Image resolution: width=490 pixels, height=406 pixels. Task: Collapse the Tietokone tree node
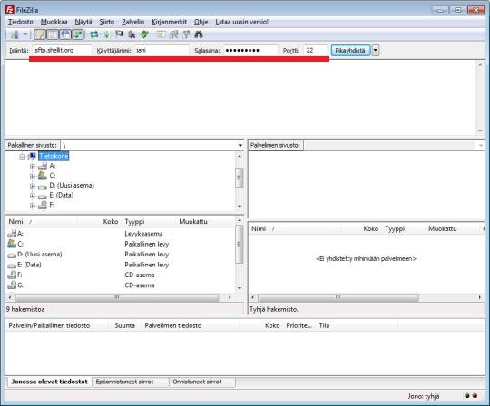coord(22,157)
